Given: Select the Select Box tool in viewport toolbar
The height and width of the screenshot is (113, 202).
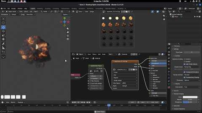Looking at the screenshot, I should 3,19.
